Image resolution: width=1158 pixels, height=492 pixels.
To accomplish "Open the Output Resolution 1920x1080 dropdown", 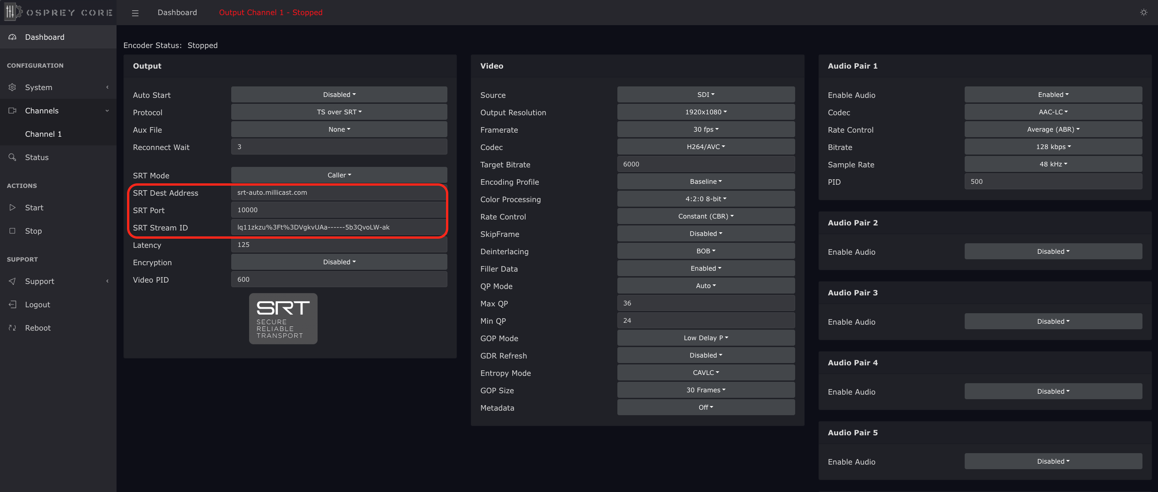I will pyautogui.click(x=706, y=112).
